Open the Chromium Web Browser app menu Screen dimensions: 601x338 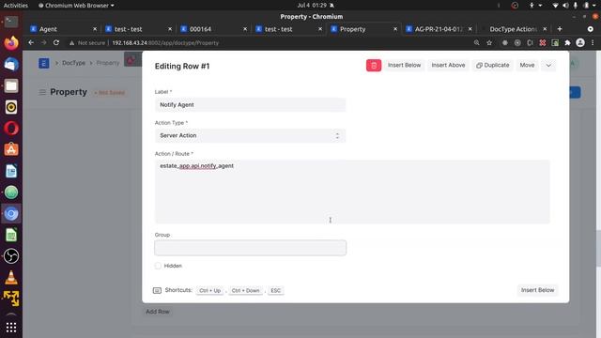tap(76, 6)
